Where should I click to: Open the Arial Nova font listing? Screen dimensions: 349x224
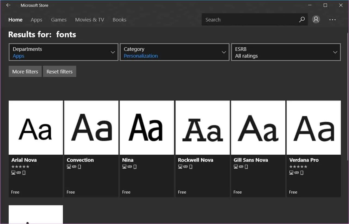pyautogui.click(x=36, y=128)
